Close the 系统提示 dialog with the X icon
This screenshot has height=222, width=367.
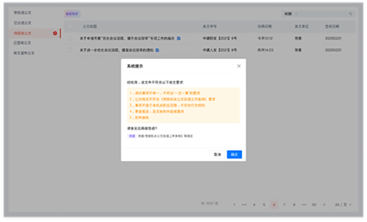[x=239, y=66]
